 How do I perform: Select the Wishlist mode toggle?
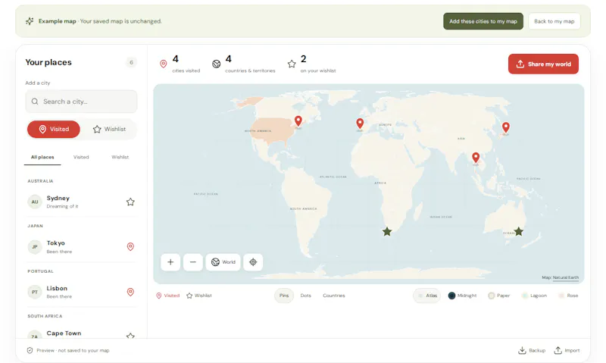[109, 129]
